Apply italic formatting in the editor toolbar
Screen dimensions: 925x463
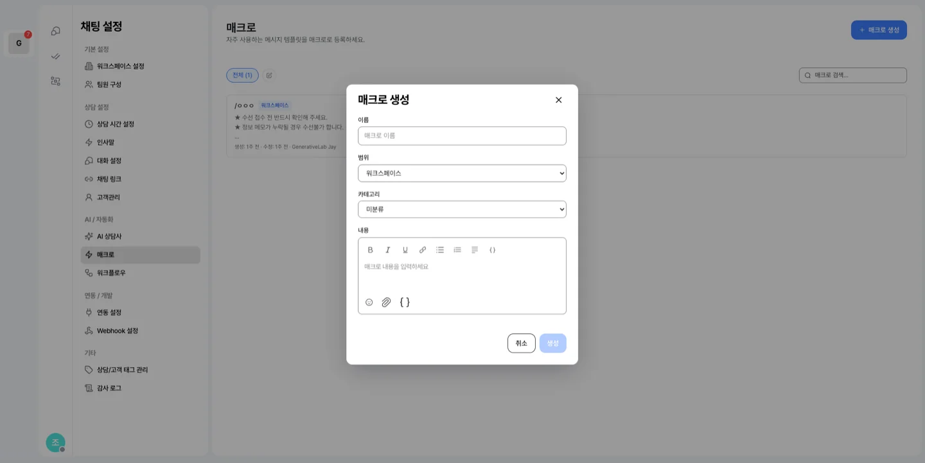pos(388,250)
